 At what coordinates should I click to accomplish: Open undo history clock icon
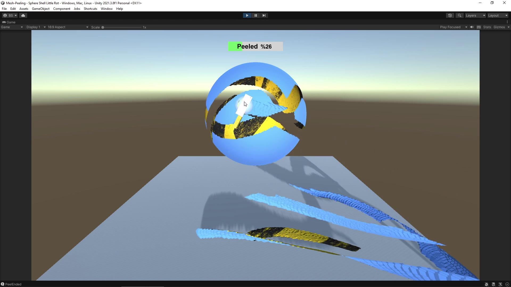point(450,15)
